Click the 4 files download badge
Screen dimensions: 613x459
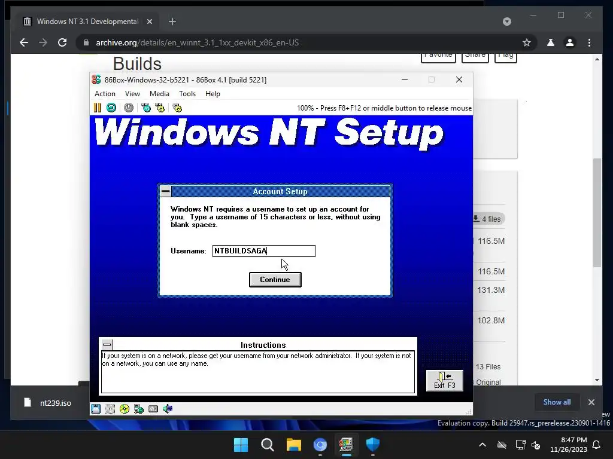[x=488, y=219]
